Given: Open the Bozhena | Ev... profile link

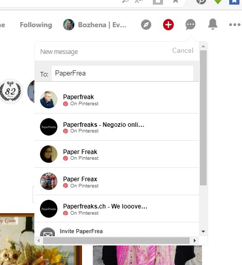Looking at the screenshot, I should click(102, 25).
